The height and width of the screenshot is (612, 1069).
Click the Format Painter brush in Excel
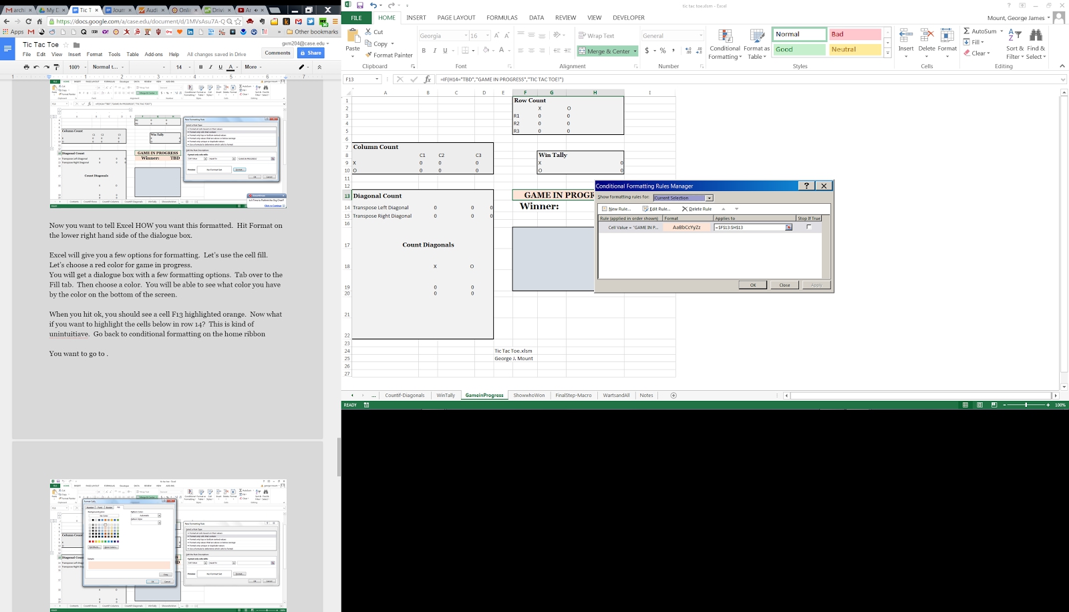(x=369, y=55)
